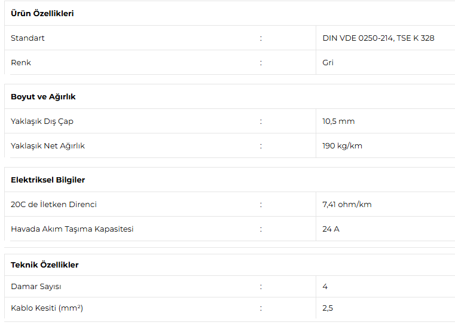Screen dimensions: 455x325
Task: Select the Renk row label
Action: (x=21, y=63)
